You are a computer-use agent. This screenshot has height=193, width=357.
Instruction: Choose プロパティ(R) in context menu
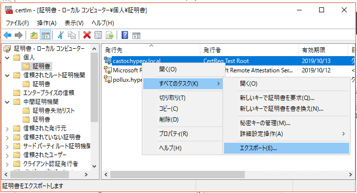tap(183, 134)
